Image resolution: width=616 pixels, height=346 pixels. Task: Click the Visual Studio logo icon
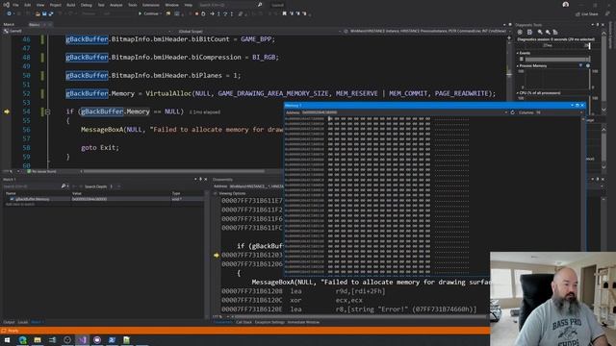6,5
